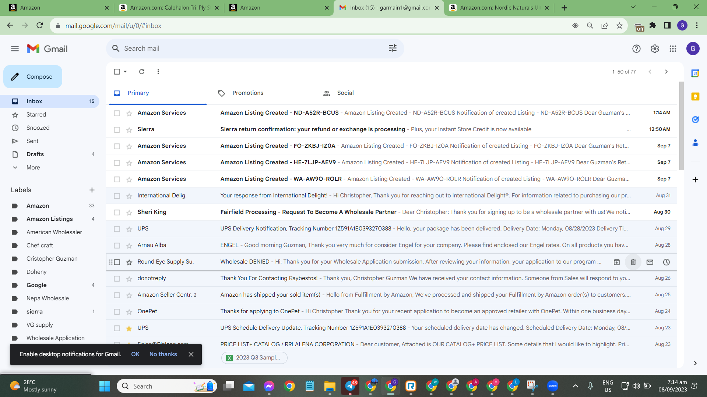Screen dimensions: 707x397
Task: Star the International Delig. email
Action: coord(129,196)
